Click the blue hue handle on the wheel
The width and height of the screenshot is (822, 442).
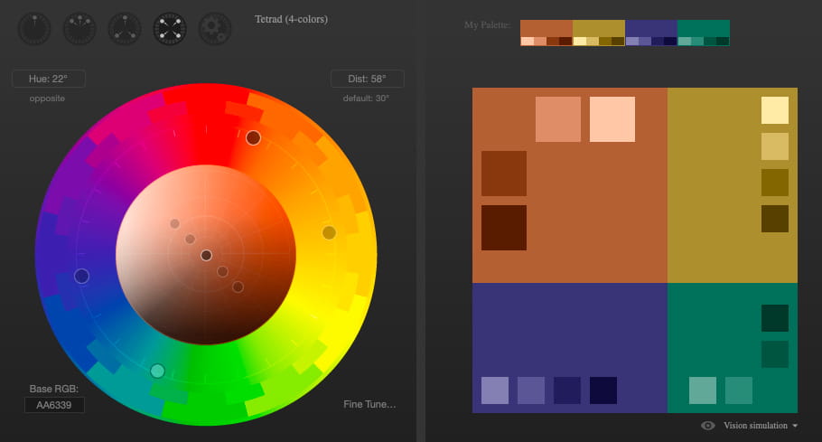point(82,276)
